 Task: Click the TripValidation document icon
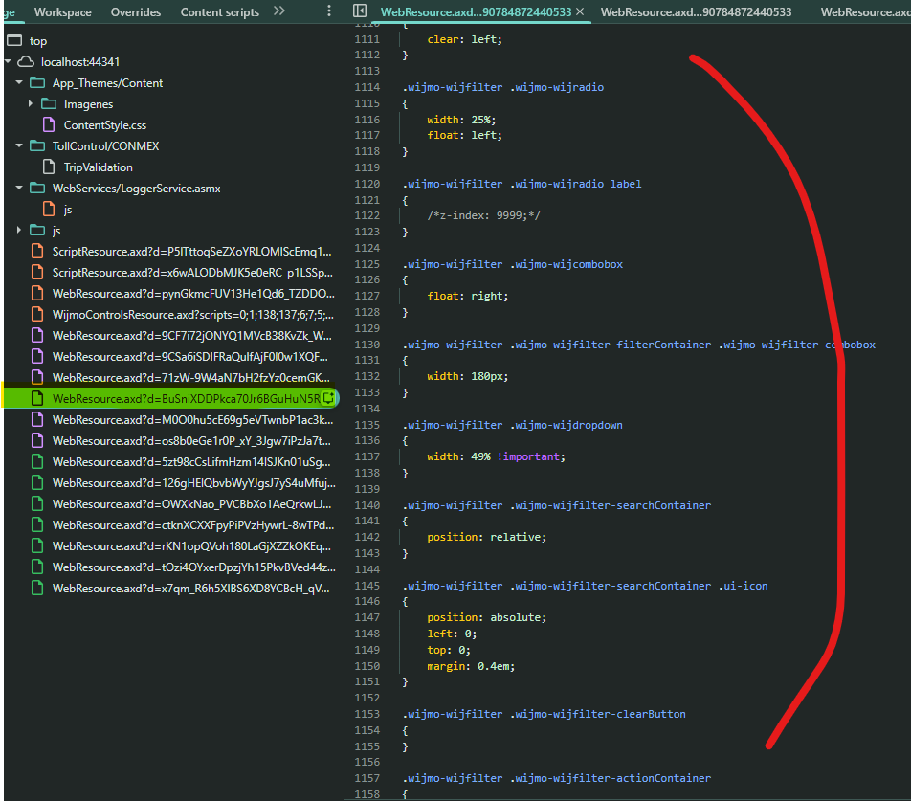49,167
